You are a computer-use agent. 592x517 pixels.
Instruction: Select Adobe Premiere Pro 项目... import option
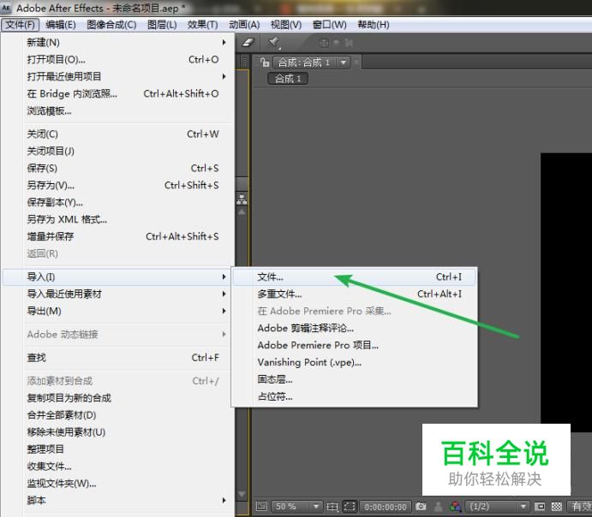tap(354, 345)
